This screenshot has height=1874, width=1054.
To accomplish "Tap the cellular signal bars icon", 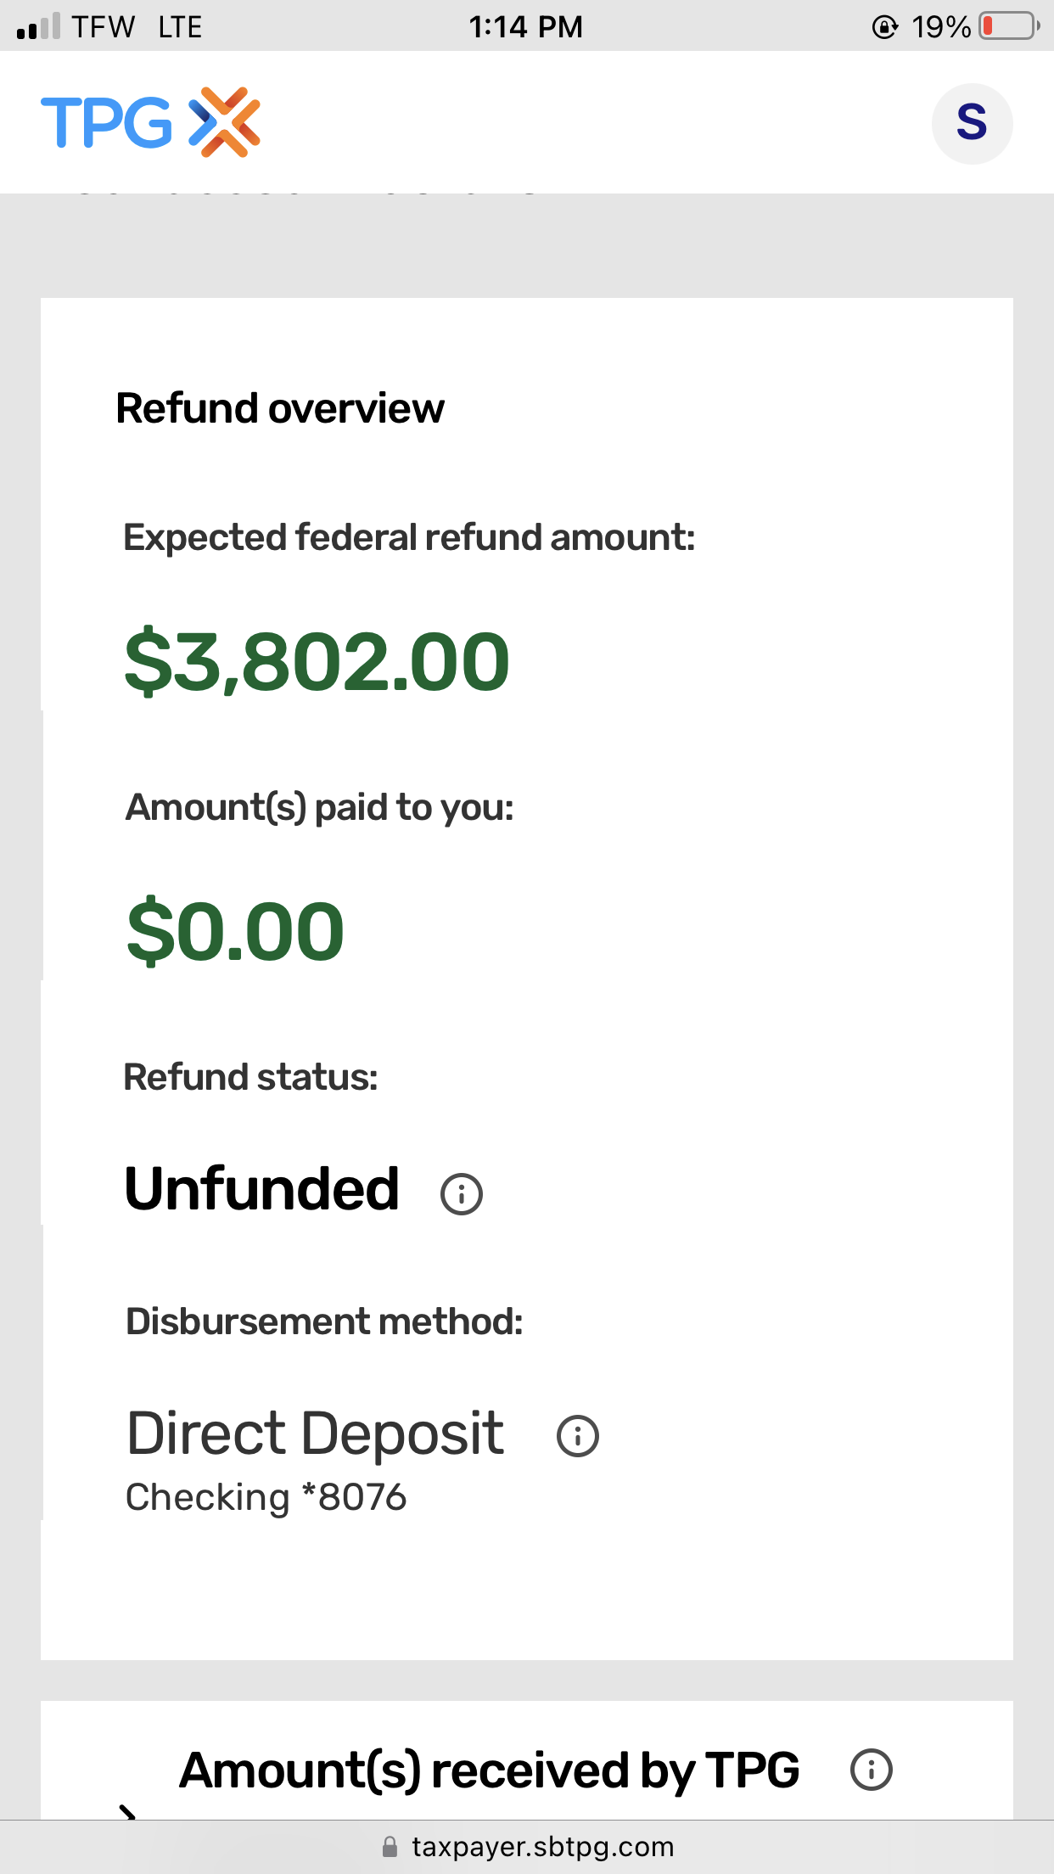I will click(x=38, y=26).
